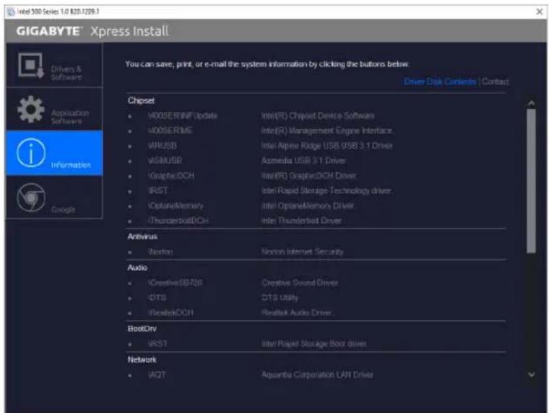Select Aquantia Corporation LAN Driver text
Viewport: 549px width, 413px height.
tap(318, 375)
